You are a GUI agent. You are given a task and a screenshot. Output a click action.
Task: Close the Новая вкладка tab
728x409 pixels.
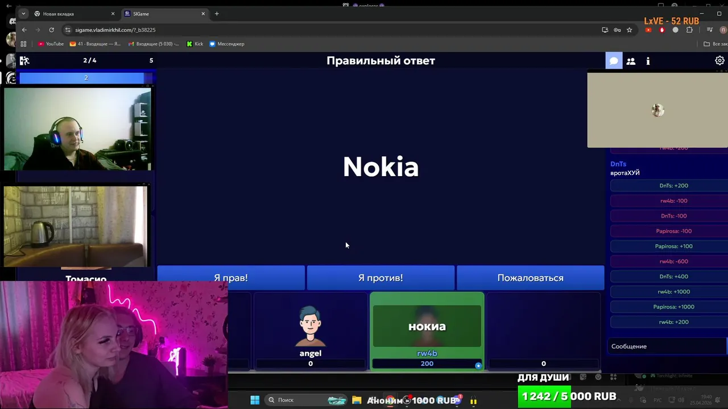coord(113,14)
